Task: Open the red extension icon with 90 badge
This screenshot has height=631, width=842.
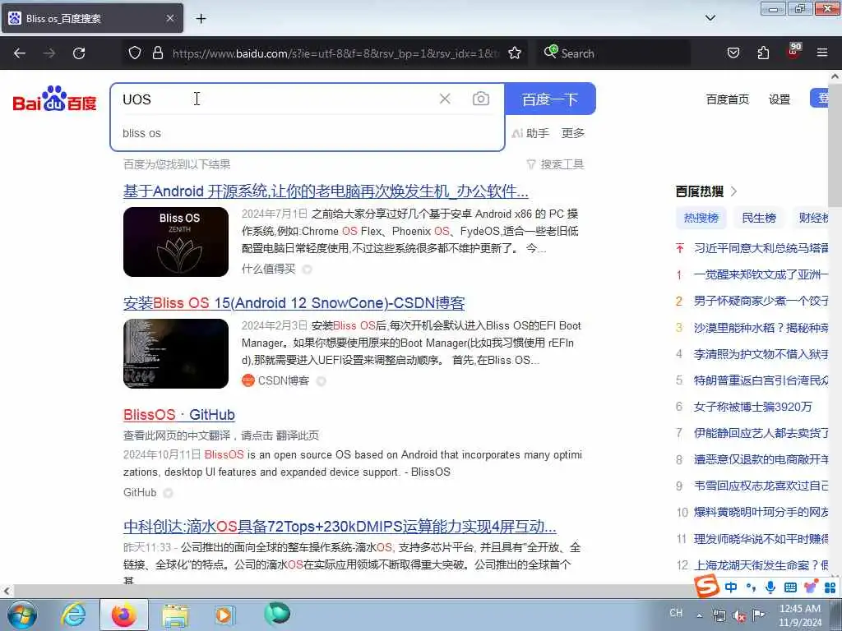Action: click(793, 52)
